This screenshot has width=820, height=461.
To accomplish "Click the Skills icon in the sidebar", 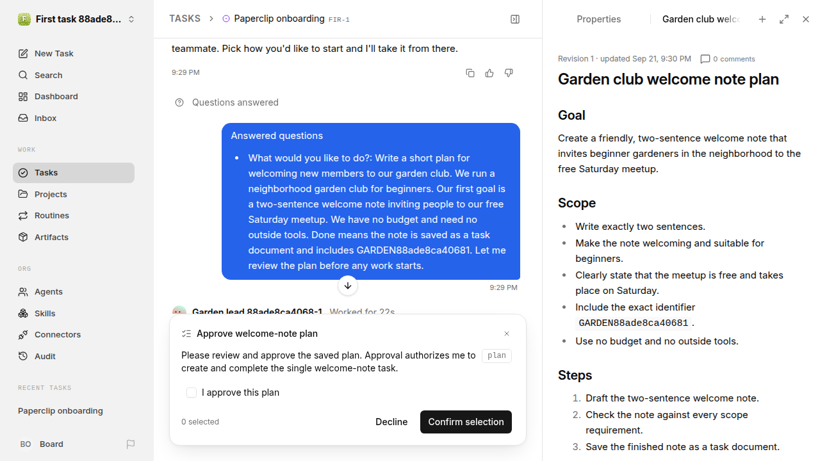I will (23, 314).
